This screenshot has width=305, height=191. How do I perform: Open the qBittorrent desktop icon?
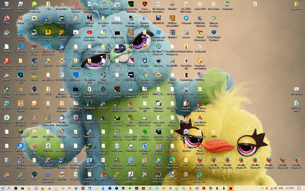(x=131, y=162)
